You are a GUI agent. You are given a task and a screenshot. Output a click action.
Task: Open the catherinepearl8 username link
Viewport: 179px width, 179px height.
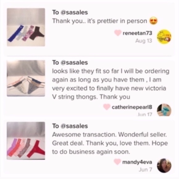tap(132, 107)
